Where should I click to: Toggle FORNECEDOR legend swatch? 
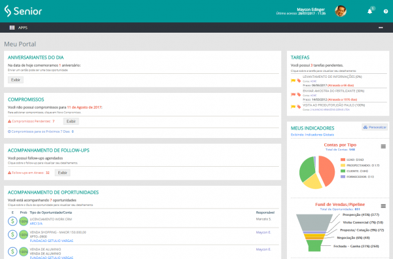(x=343, y=177)
